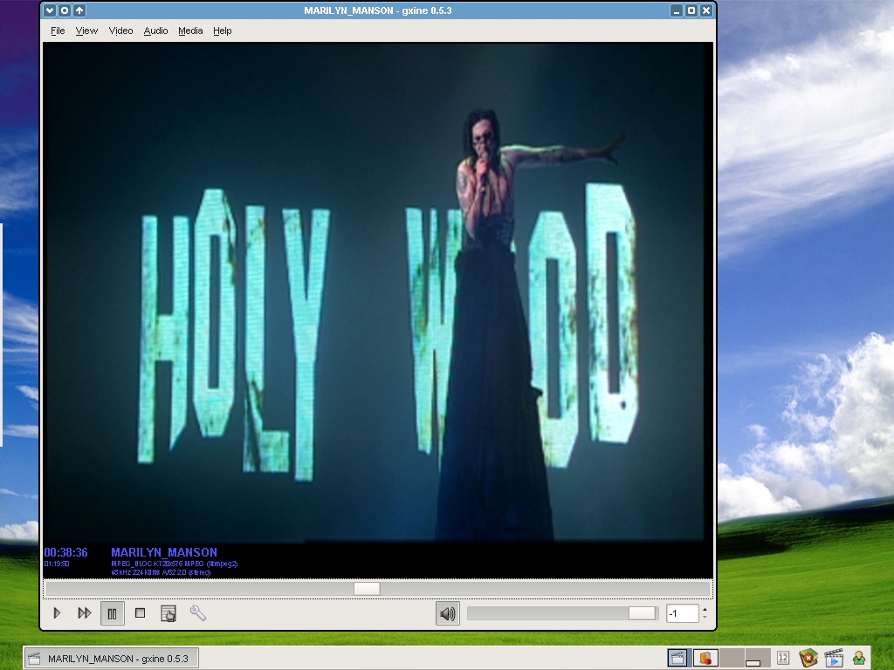Open the Video menu
894x670 pixels.
click(120, 31)
